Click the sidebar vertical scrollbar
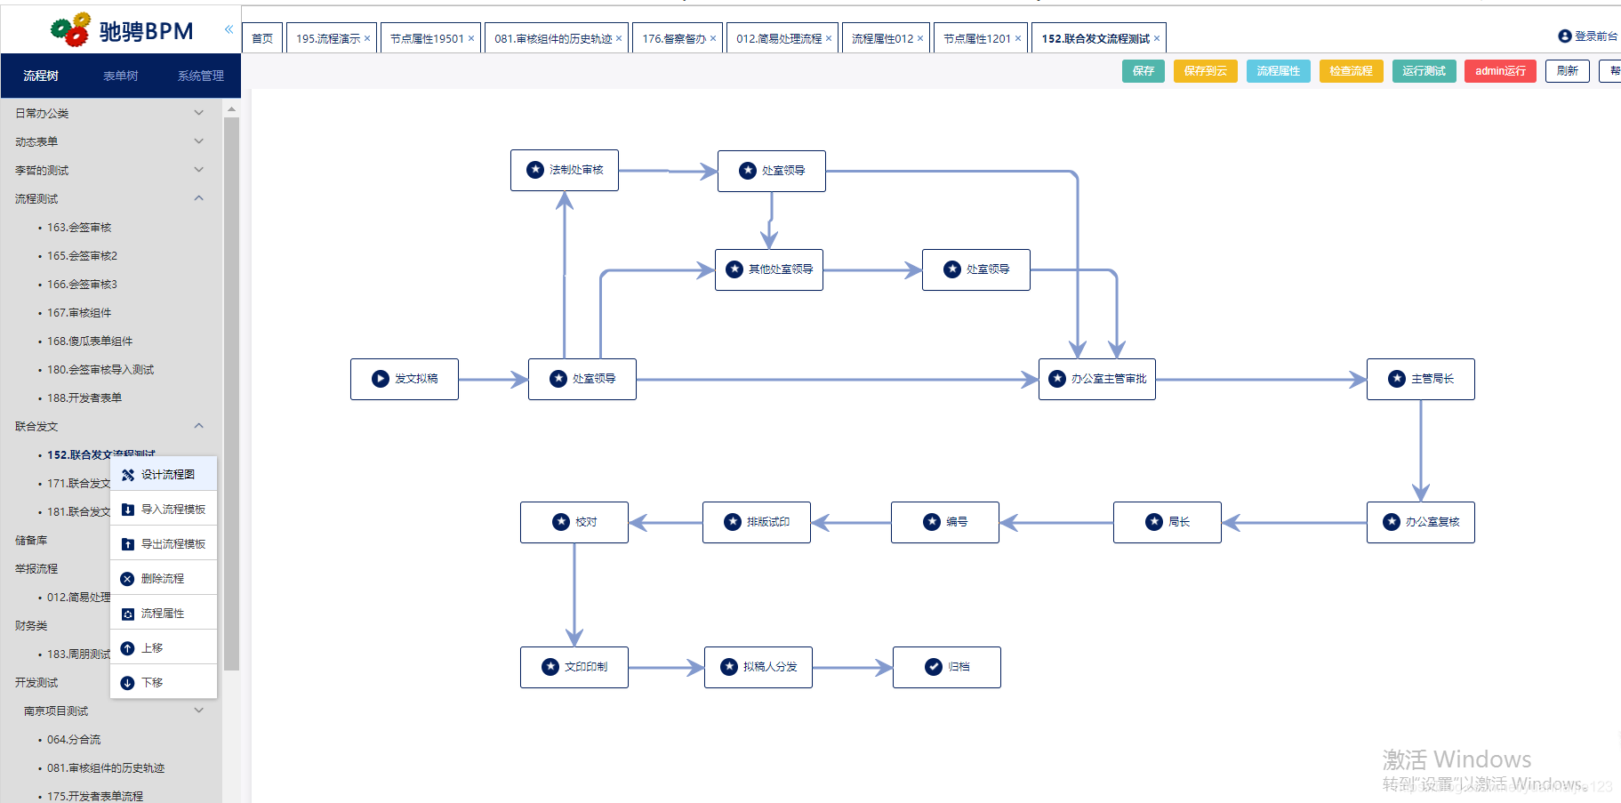This screenshot has height=803, width=1621. tap(231, 392)
